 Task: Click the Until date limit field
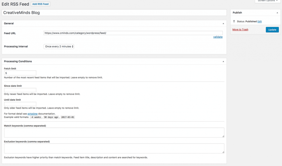click(20, 104)
